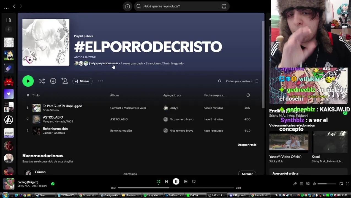Switch to KickTalk taskbar item

point(196,195)
